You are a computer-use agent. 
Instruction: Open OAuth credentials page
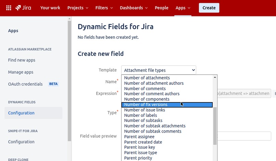[x=25, y=84]
